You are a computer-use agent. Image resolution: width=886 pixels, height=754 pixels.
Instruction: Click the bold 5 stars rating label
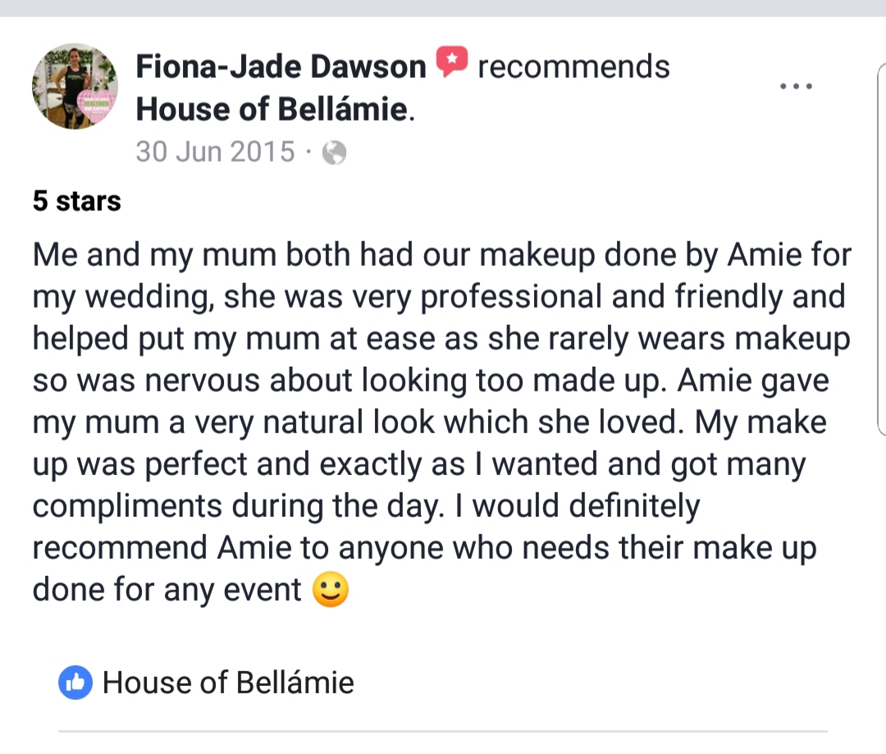pos(77,201)
